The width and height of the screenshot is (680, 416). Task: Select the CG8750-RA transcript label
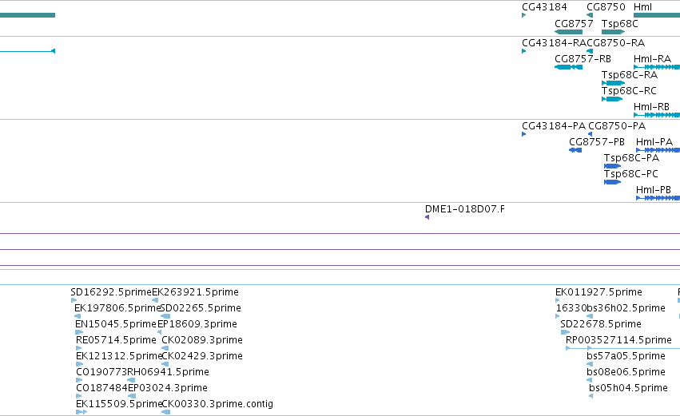click(x=616, y=43)
